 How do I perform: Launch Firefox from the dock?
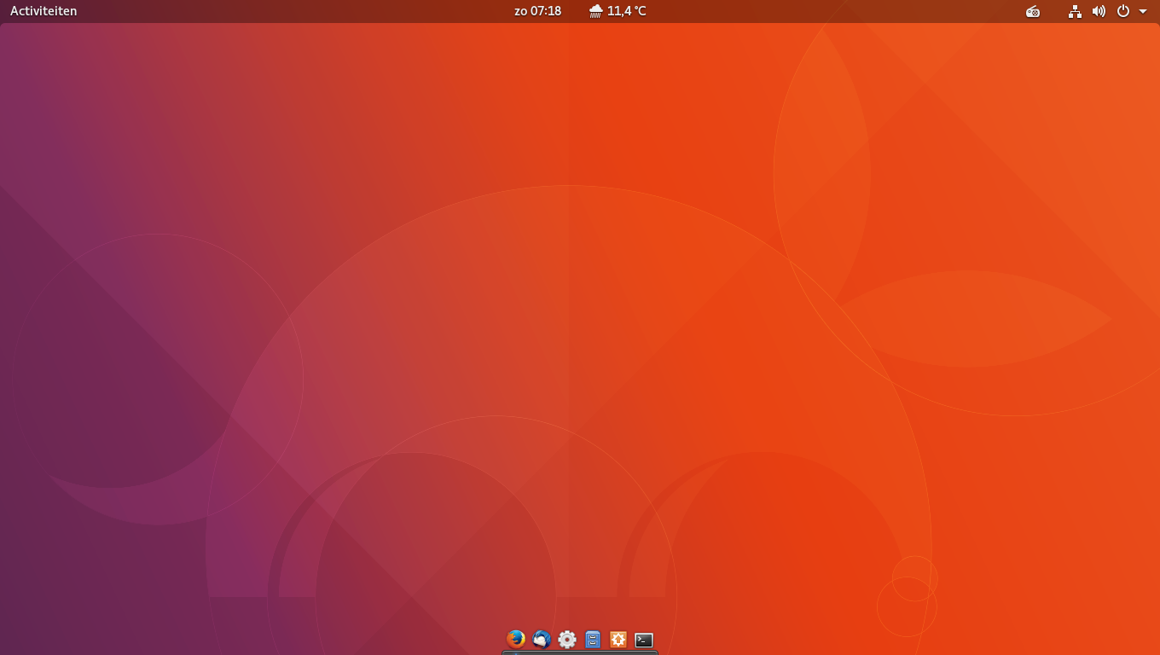[516, 639]
